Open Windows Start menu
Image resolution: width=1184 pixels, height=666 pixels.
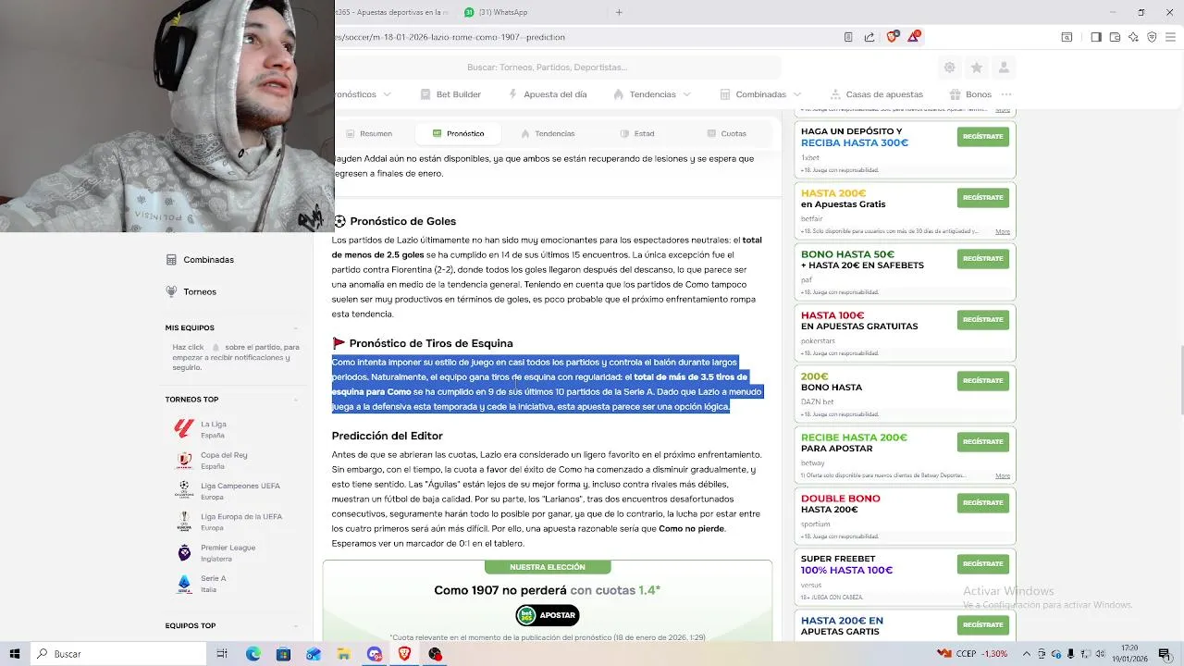click(x=15, y=654)
